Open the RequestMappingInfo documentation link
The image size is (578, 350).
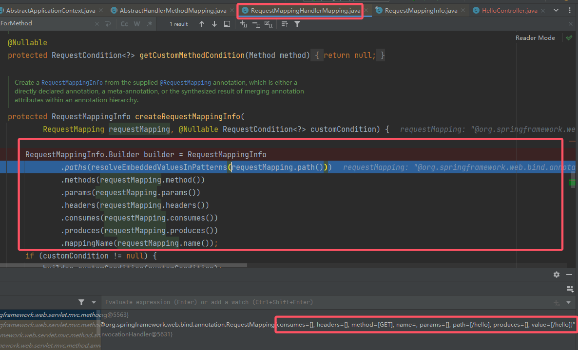(72, 82)
